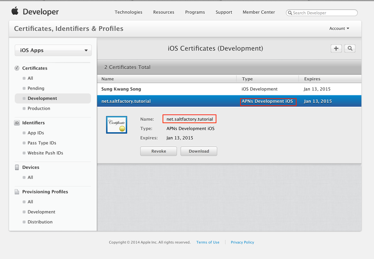Click the Devices section heading
This screenshot has height=259, width=374.
pos(31,167)
